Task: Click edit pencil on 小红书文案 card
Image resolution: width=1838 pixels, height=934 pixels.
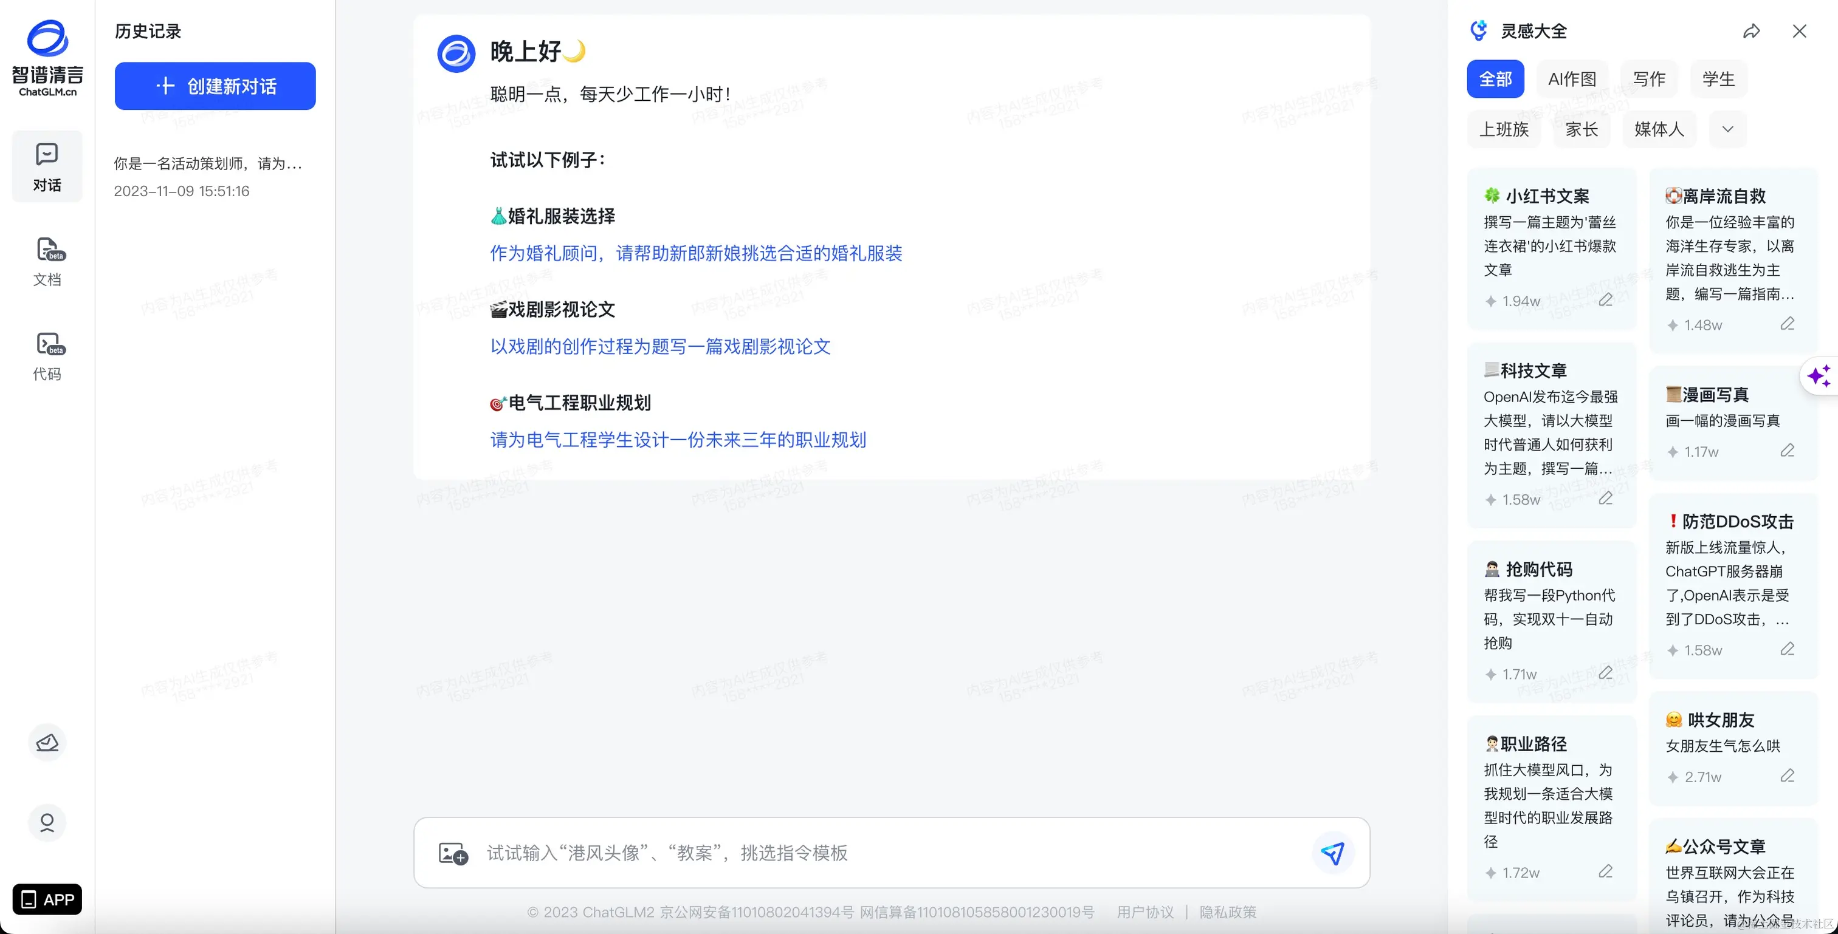Action: coord(1605,300)
